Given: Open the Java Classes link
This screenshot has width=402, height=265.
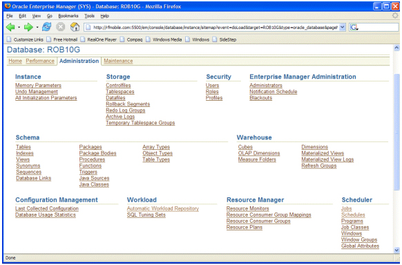Looking at the screenshot, I should tap(94, 184).
